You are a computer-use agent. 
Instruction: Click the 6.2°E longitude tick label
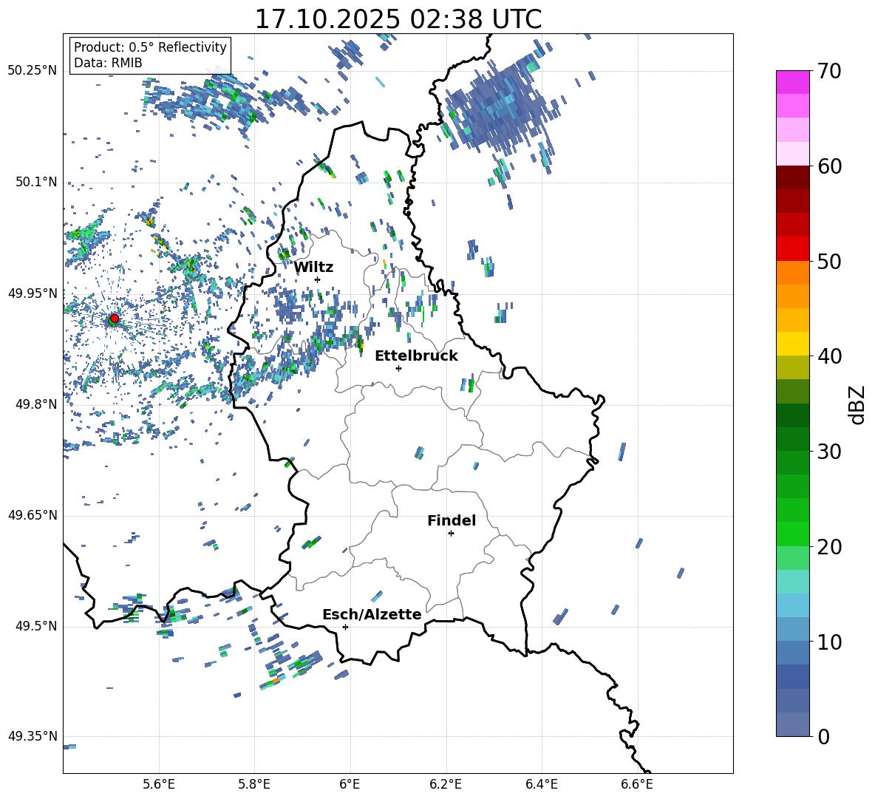coord(446,783)
